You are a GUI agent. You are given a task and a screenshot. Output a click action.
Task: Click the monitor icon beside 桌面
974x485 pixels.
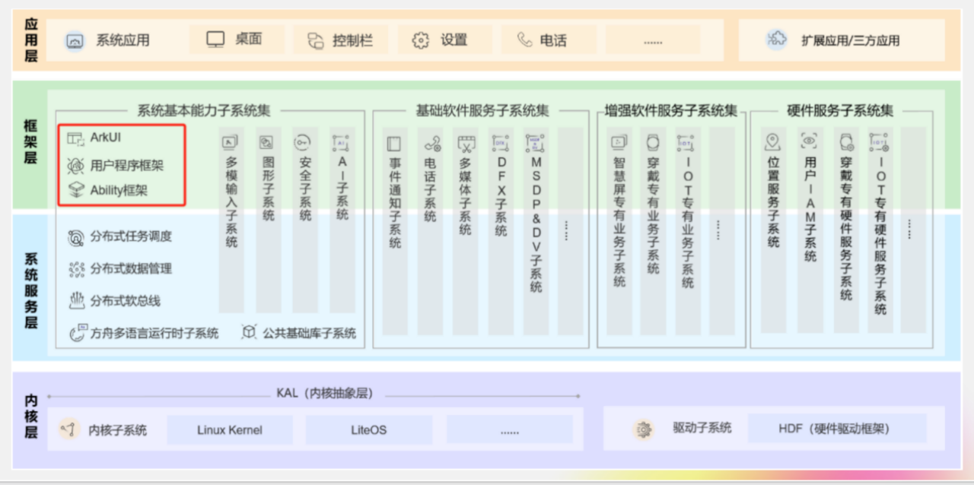[x=216, y=40]
